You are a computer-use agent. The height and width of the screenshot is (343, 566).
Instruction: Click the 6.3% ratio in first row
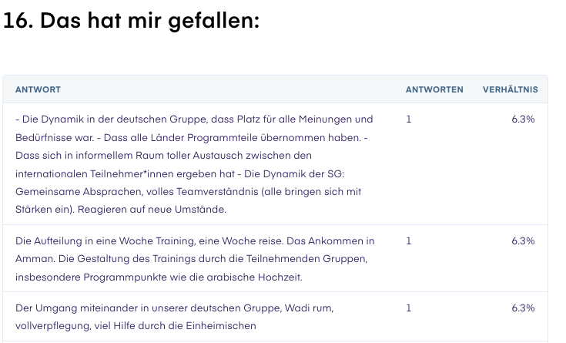click(x=523, y=119)
